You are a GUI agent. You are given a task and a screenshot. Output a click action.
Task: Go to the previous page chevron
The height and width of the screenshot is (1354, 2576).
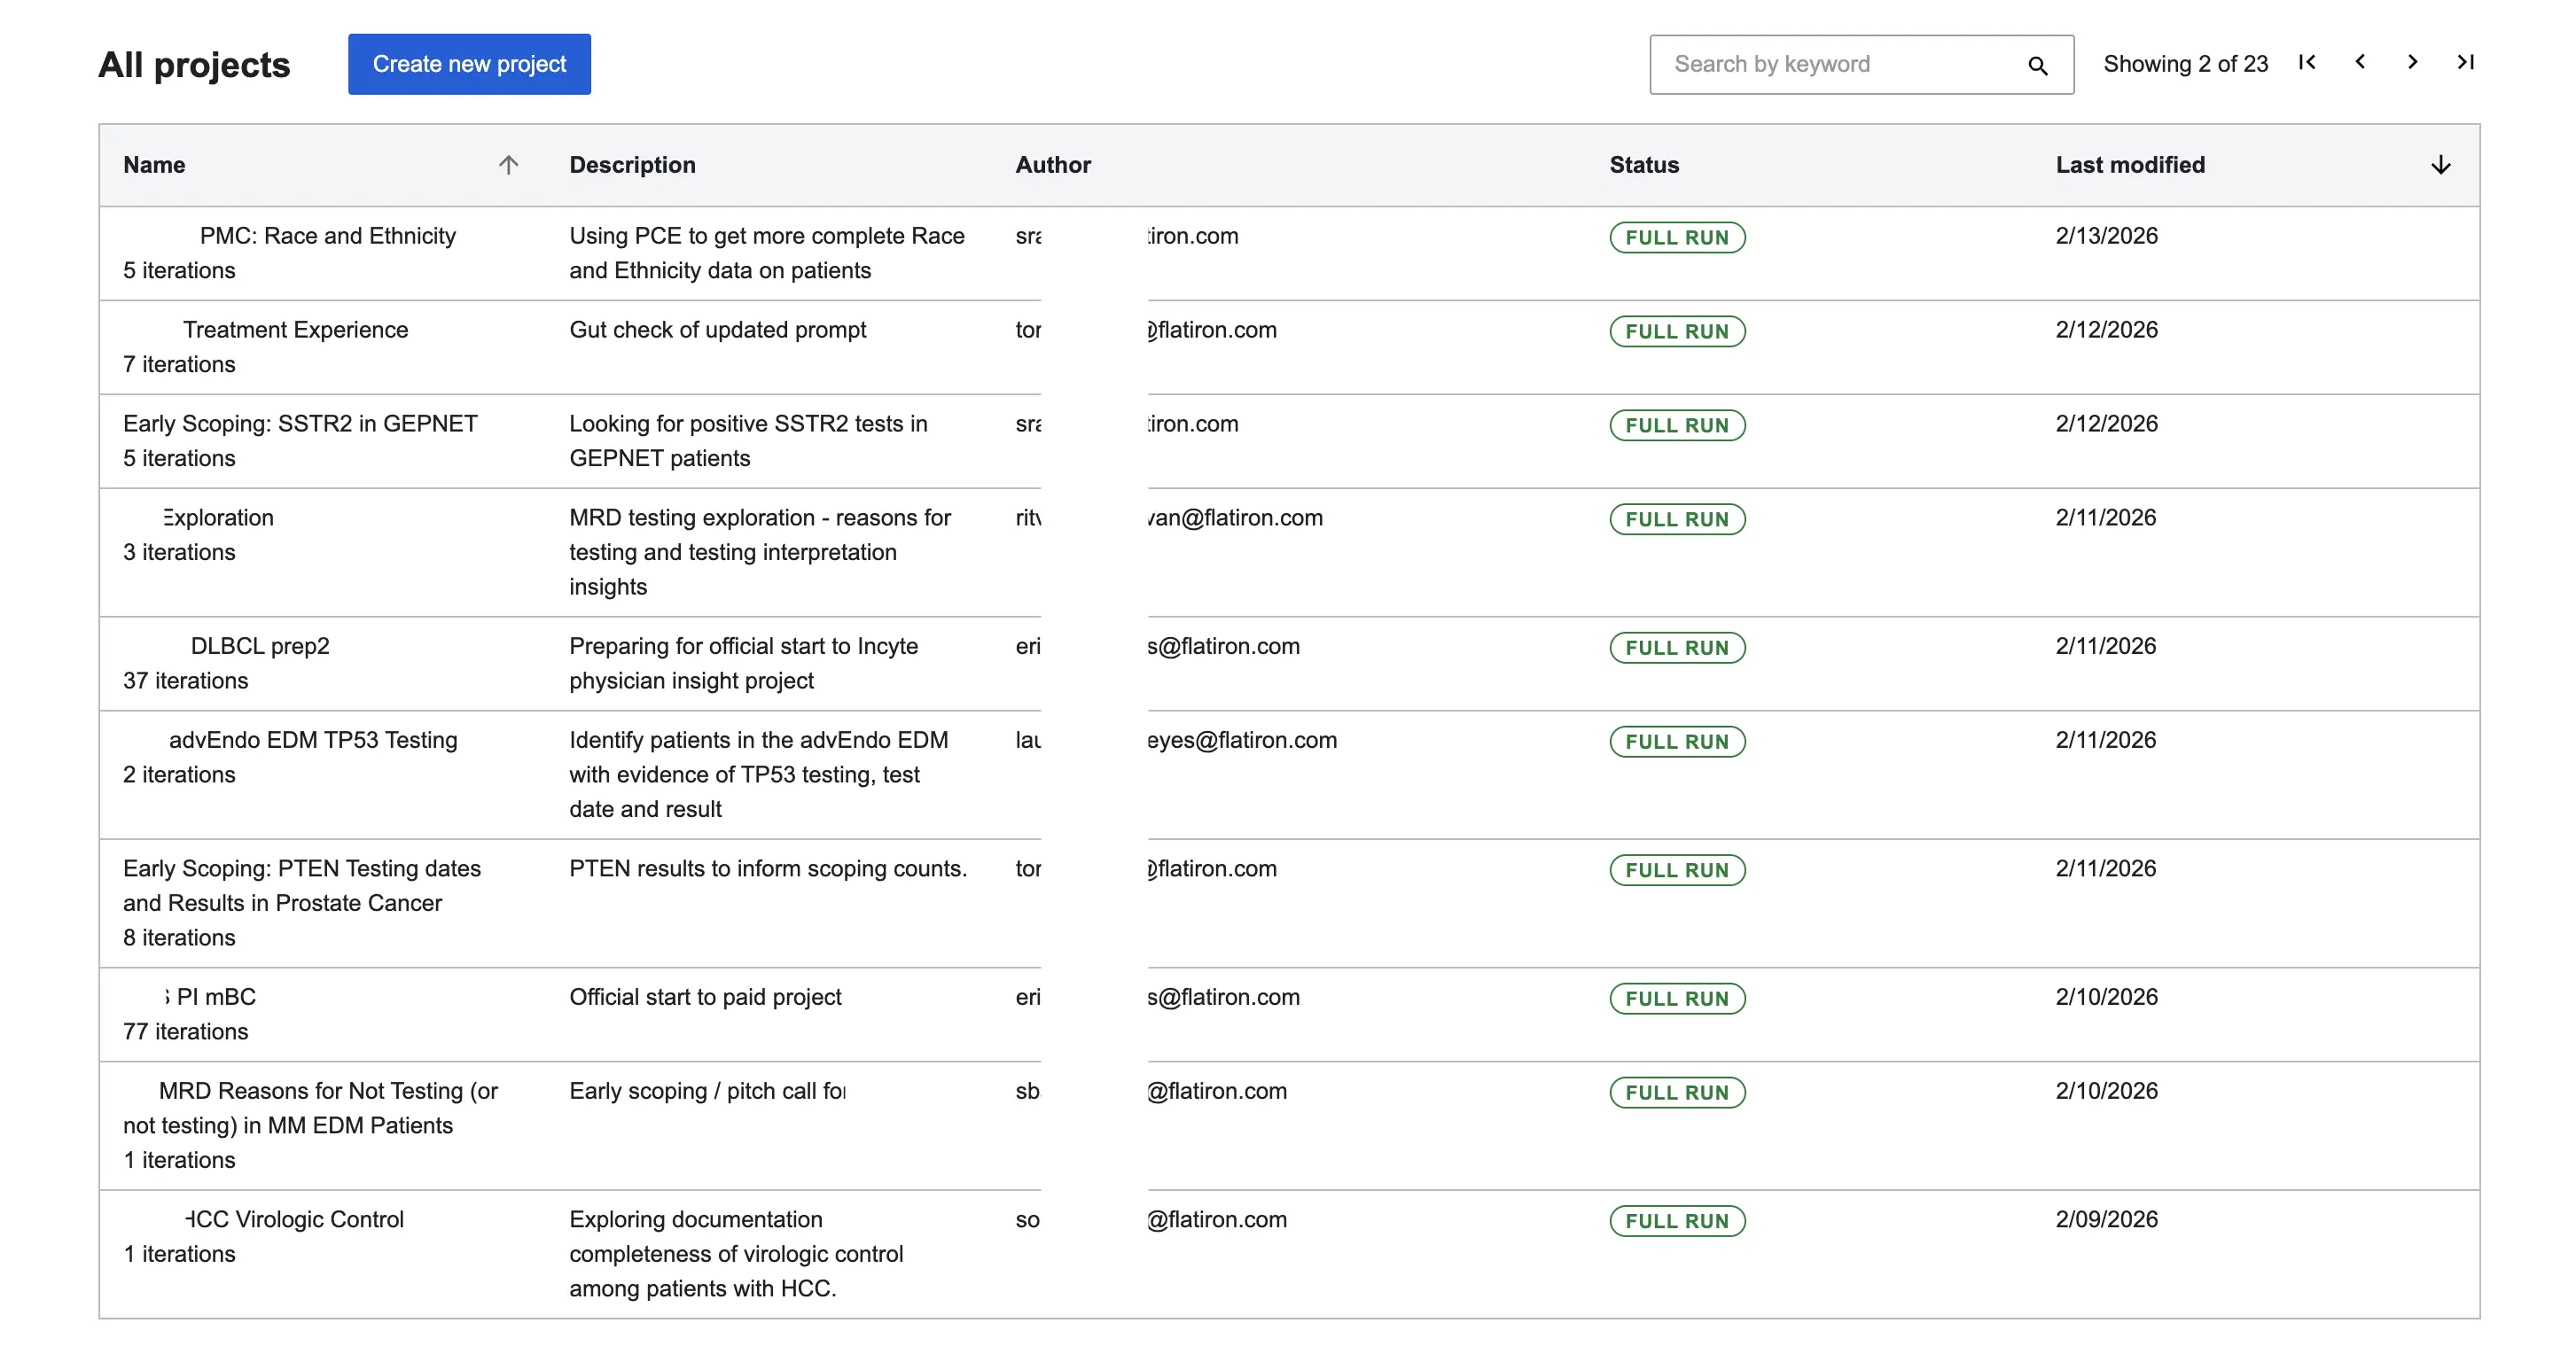click(x=2359, y=62)
